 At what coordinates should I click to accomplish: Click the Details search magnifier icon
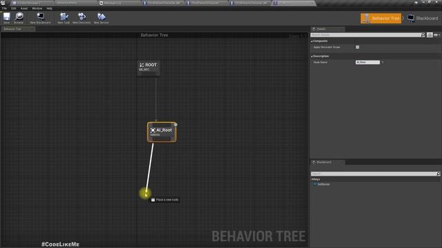(x=423, y=35)
